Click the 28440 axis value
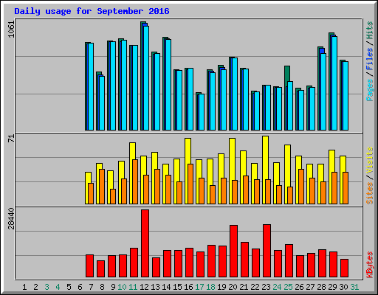Image resolution: width=378 pixels, height=295 pixels. pyautogui.click(x=11, y=218)
